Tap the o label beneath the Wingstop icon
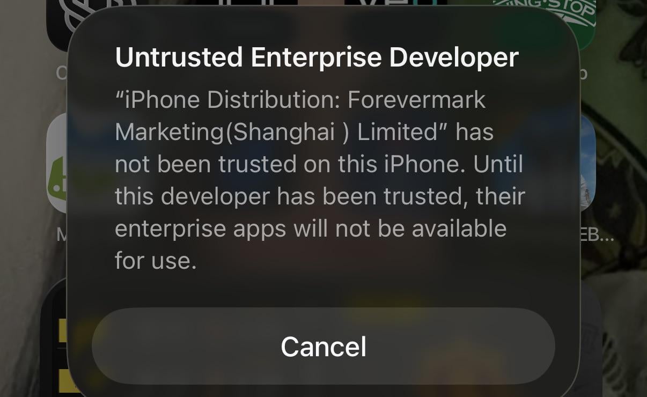The image size is (647, 397). pyautogui.click(x=583, y=72)
